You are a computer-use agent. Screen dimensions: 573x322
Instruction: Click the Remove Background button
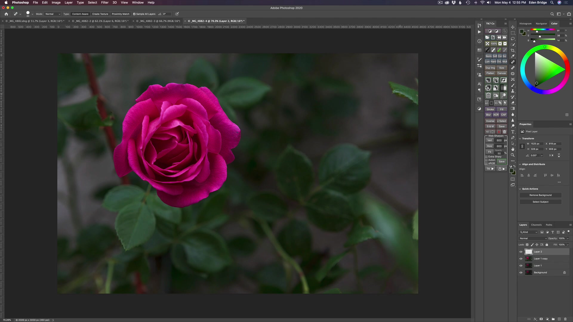click(x=540, y=195)
